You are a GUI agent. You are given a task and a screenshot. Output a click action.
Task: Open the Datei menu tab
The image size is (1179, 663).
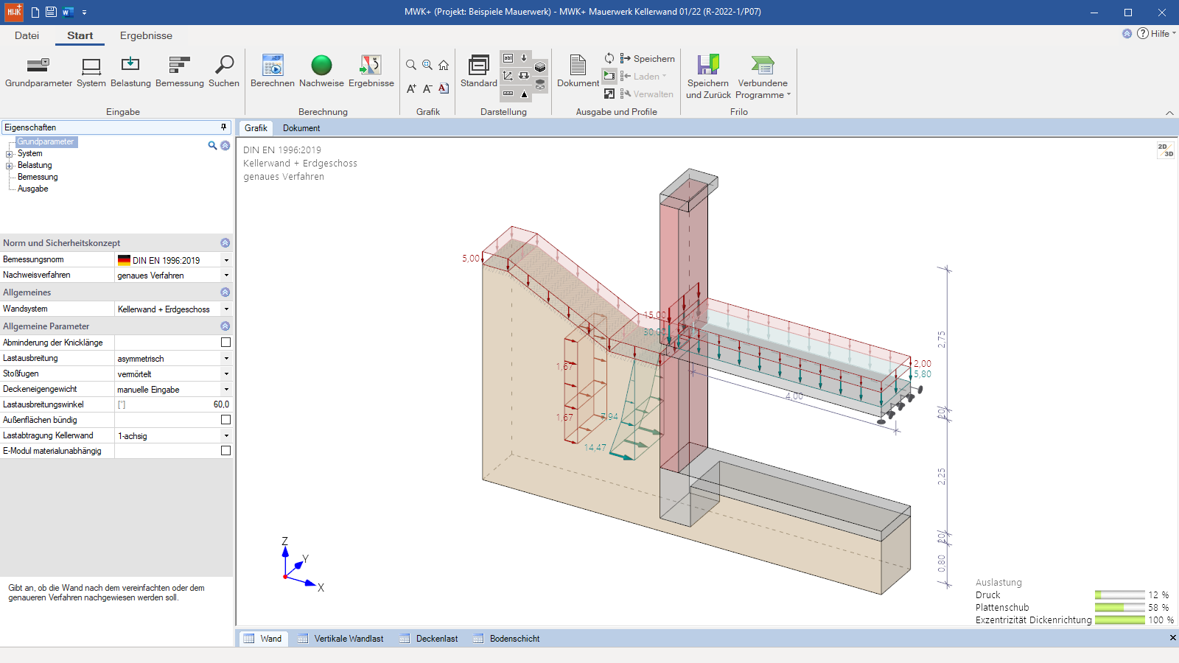pyautogui.click(x=27, y=35)
